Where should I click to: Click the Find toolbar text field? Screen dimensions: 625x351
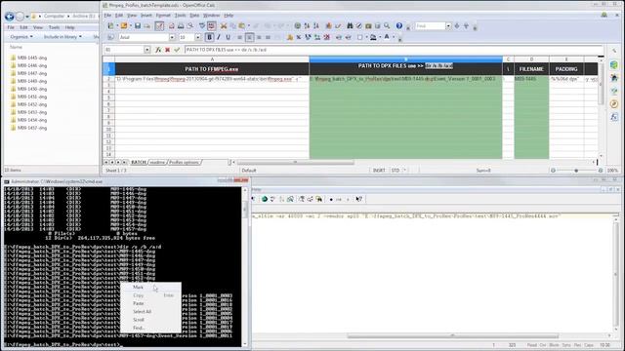coord(430,26)
